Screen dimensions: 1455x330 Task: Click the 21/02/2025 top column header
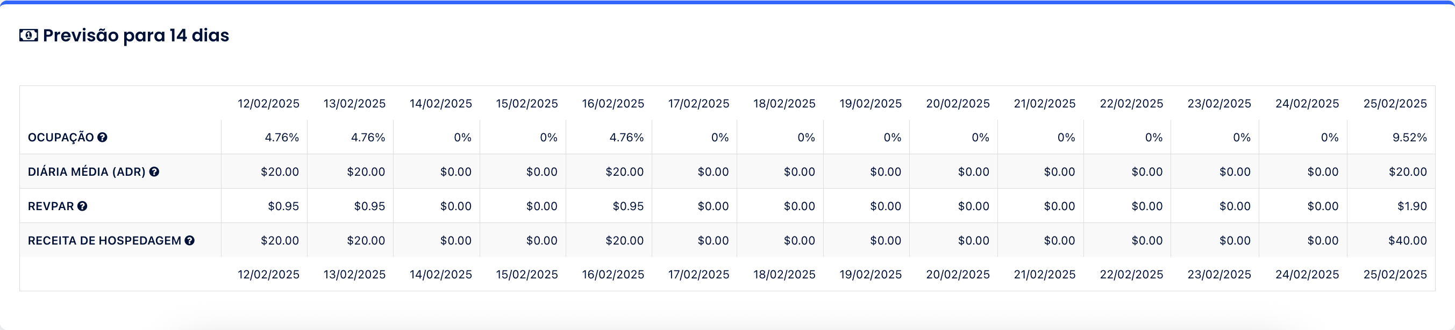[1044, 103]
